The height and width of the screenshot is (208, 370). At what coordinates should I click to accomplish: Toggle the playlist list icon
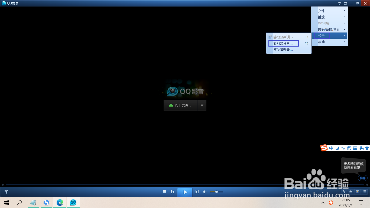(364, 192)
